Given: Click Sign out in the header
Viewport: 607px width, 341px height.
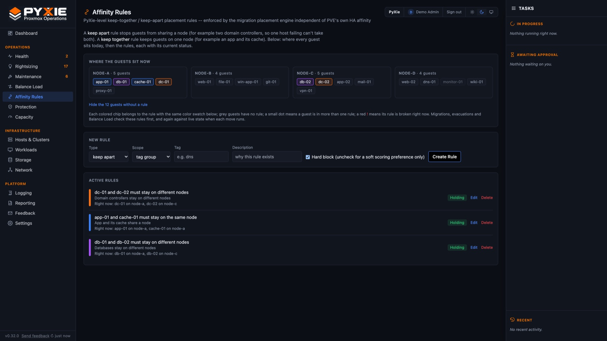Looking at the screenshot, I should tap(454, 12).
